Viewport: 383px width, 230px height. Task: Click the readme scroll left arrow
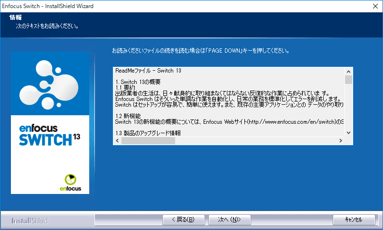pyautogui.click(x=118, y=141)
